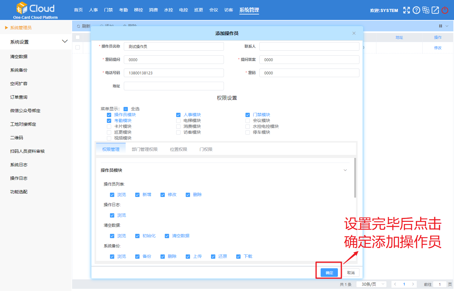The width and height of the screenshot is (454, 291).
Task: Switch to the 门权限 tab
Action: point(206,149)
